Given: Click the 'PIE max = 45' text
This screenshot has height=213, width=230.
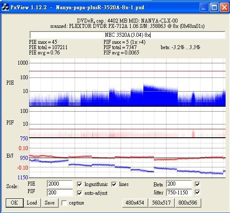Looking at the screenshot, I should tap(43, 42).
